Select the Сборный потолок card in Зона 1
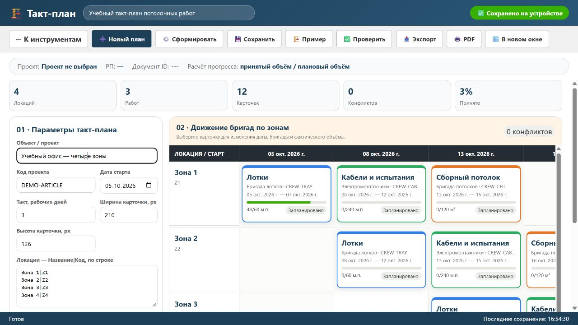 click(476, 194)
